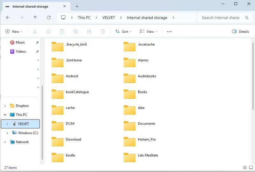
Task: Select the Android folder icon
Action: point(57,78)
